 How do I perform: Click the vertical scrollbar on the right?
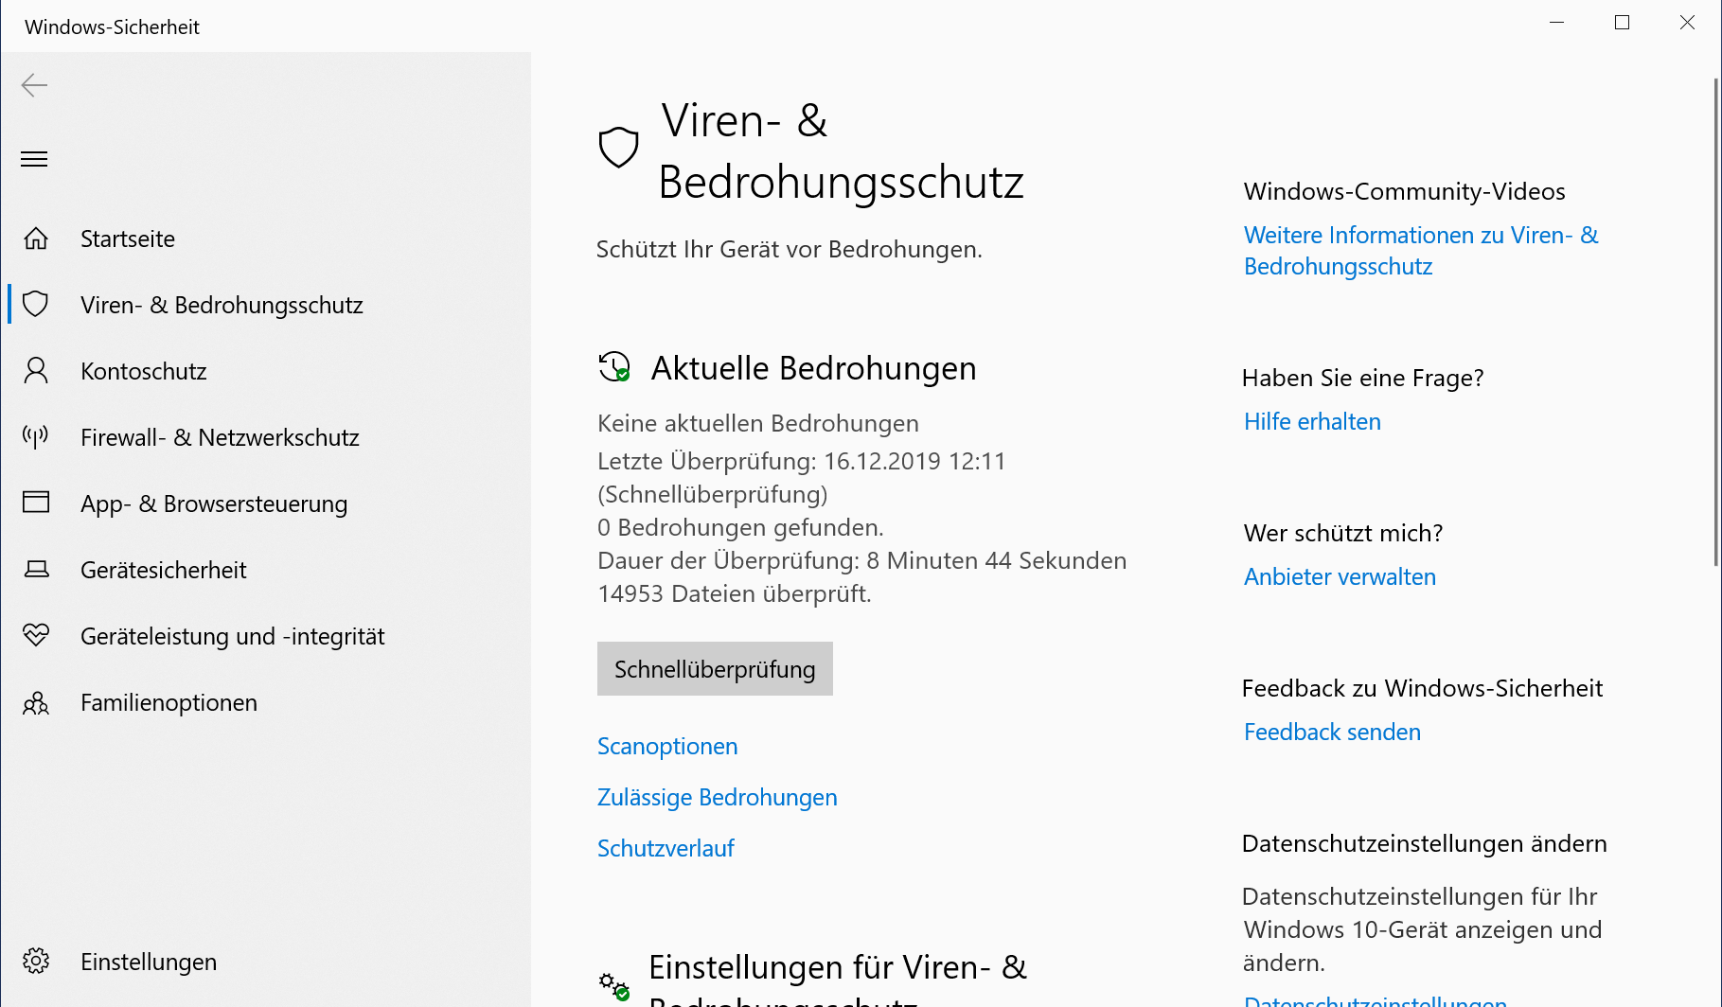pyautogui.click(x=1716, y=322)
